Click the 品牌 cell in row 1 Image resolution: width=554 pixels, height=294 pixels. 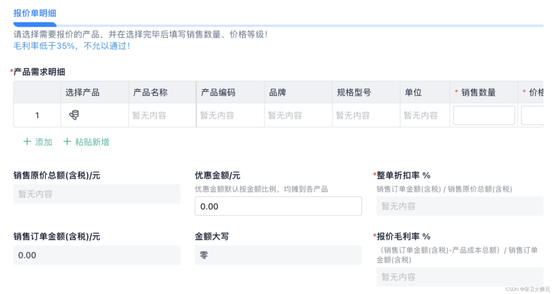[285, 115]
